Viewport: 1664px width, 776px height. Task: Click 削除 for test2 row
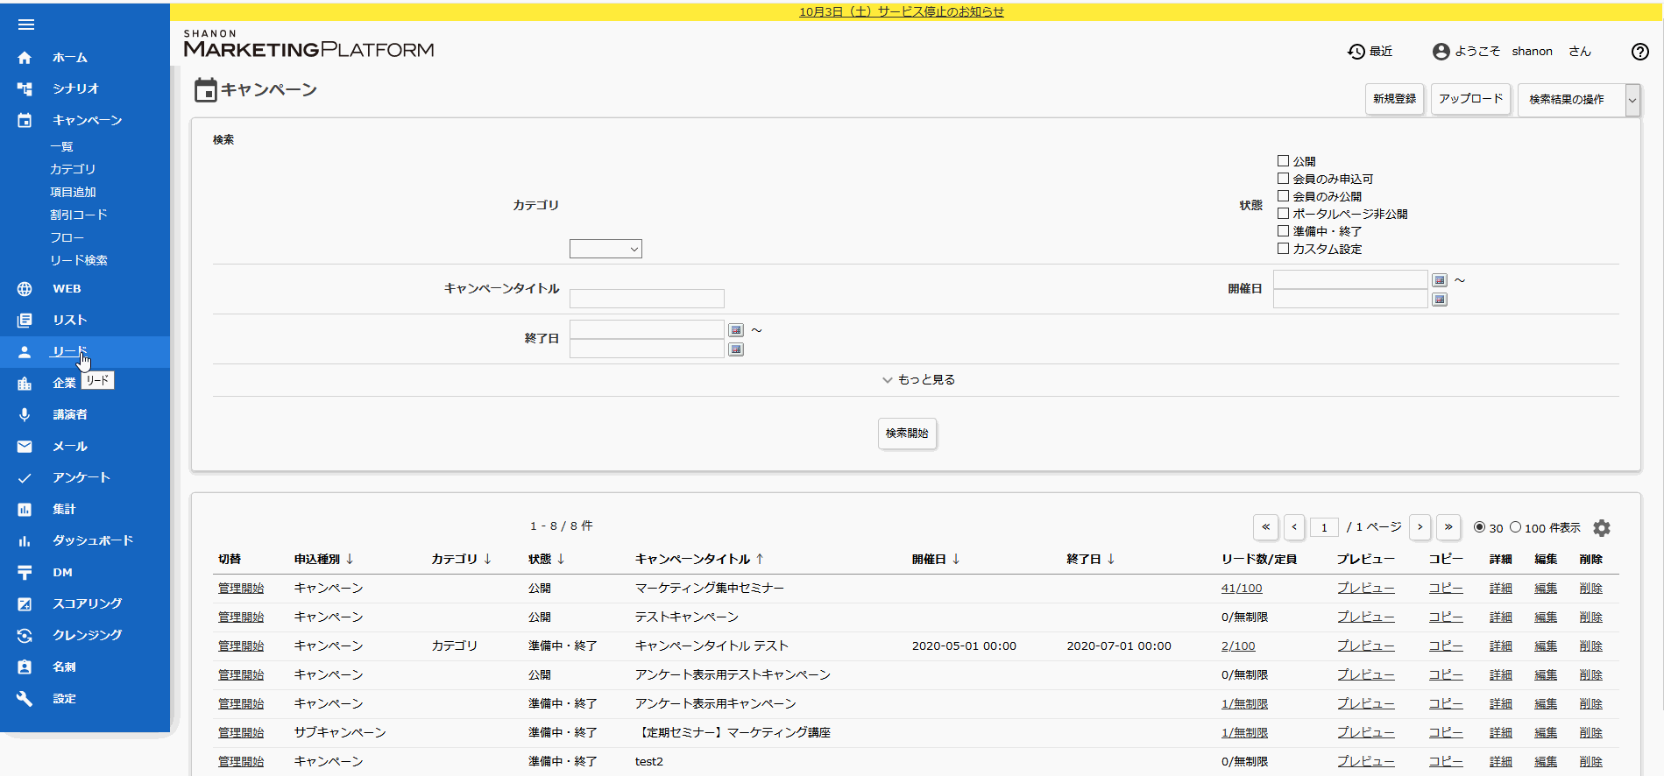[x=1590, y=762]
